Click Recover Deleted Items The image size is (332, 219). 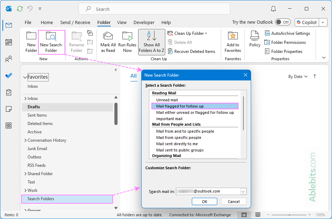191,52
